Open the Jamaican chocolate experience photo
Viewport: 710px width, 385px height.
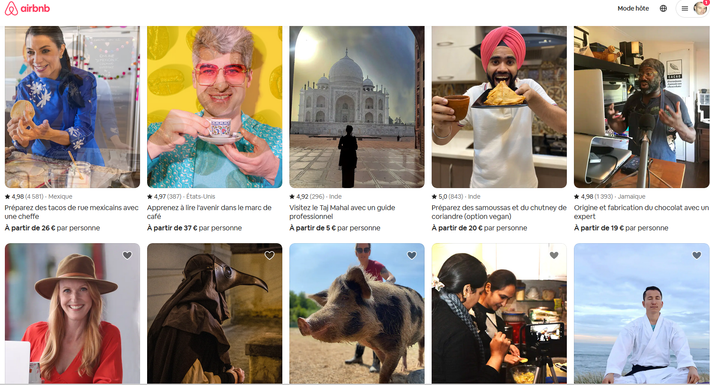tap(641, 107)
